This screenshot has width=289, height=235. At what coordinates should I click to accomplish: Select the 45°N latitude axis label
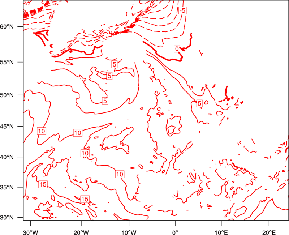[x=7, y=126]
